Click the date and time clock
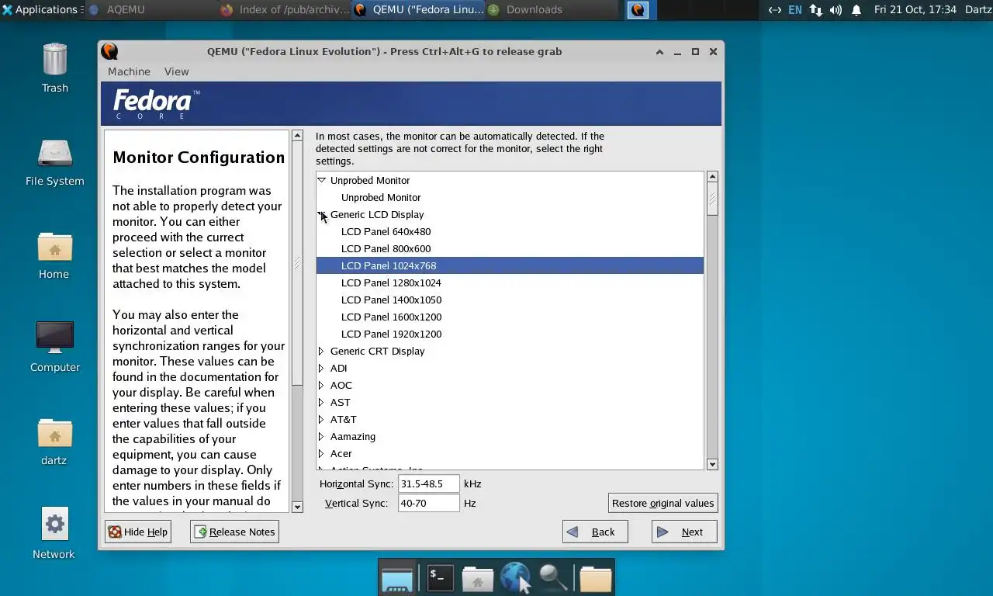Screen dimensions: 993x596 915,10
